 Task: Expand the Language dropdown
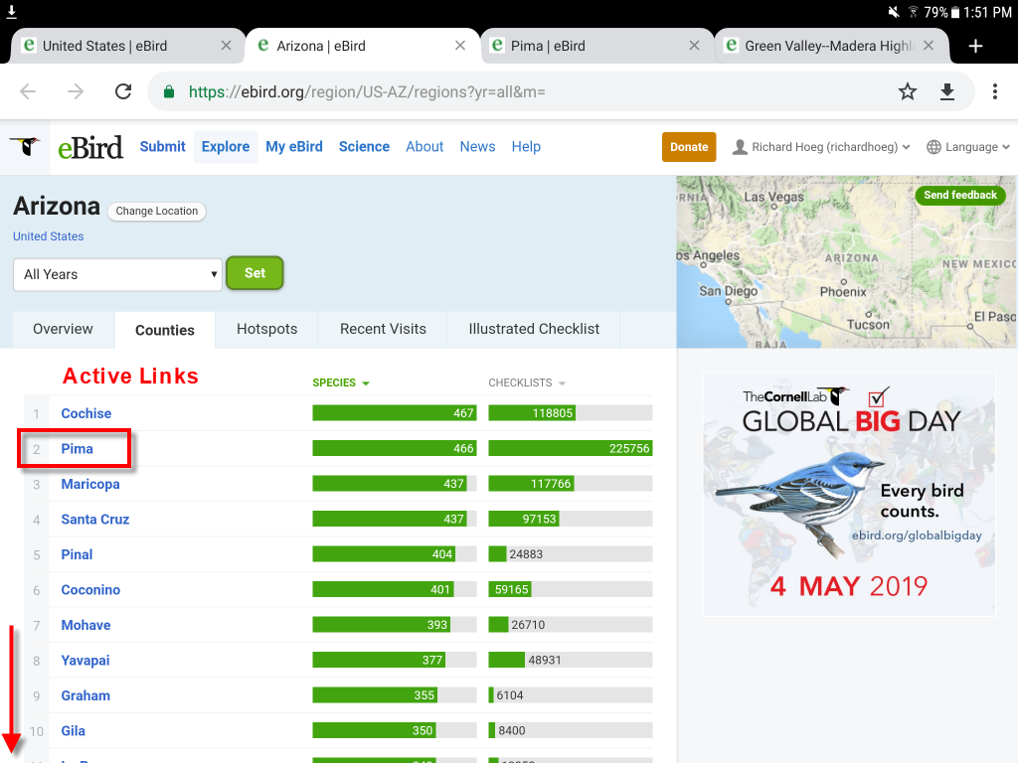(968, 147)
